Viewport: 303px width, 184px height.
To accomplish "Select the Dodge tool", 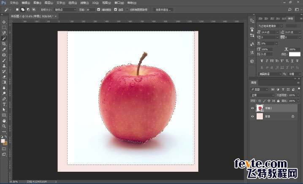I will (4, 93).
